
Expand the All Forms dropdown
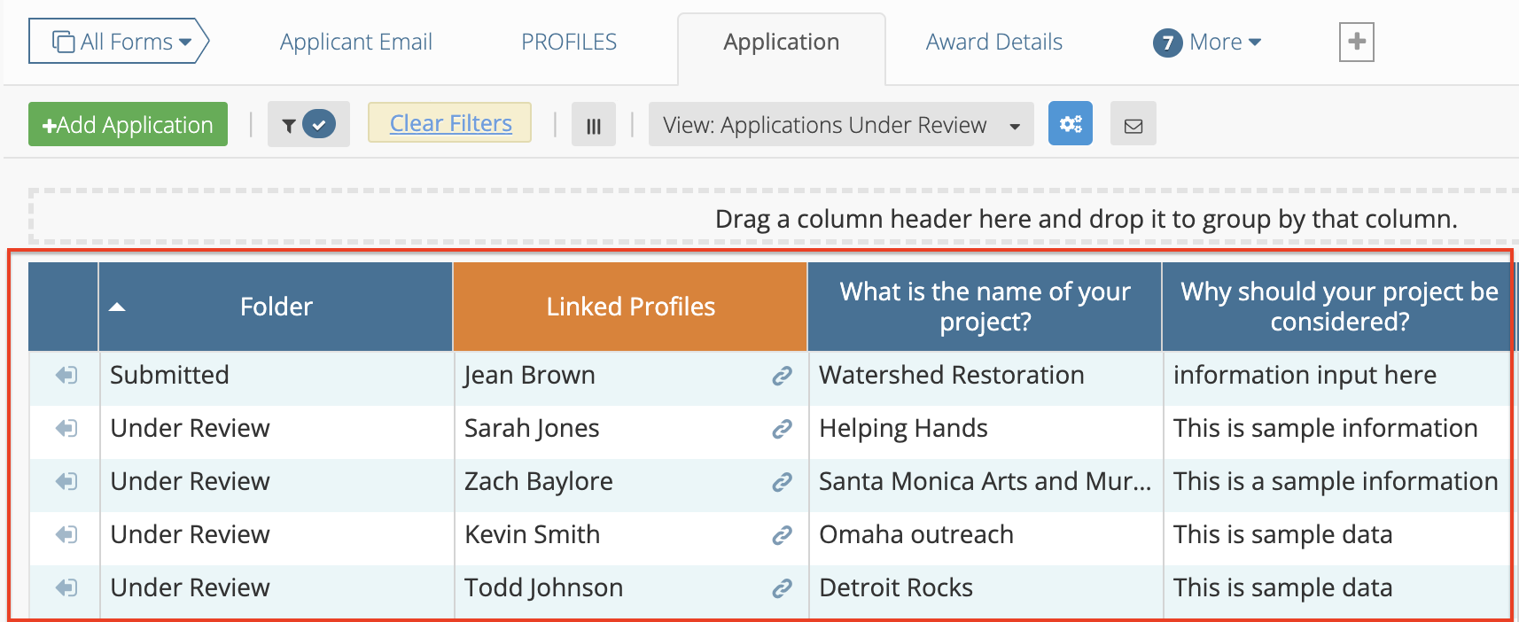point(119,42)
